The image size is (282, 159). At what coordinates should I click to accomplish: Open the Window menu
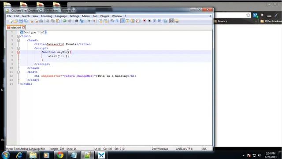[117, 16]
